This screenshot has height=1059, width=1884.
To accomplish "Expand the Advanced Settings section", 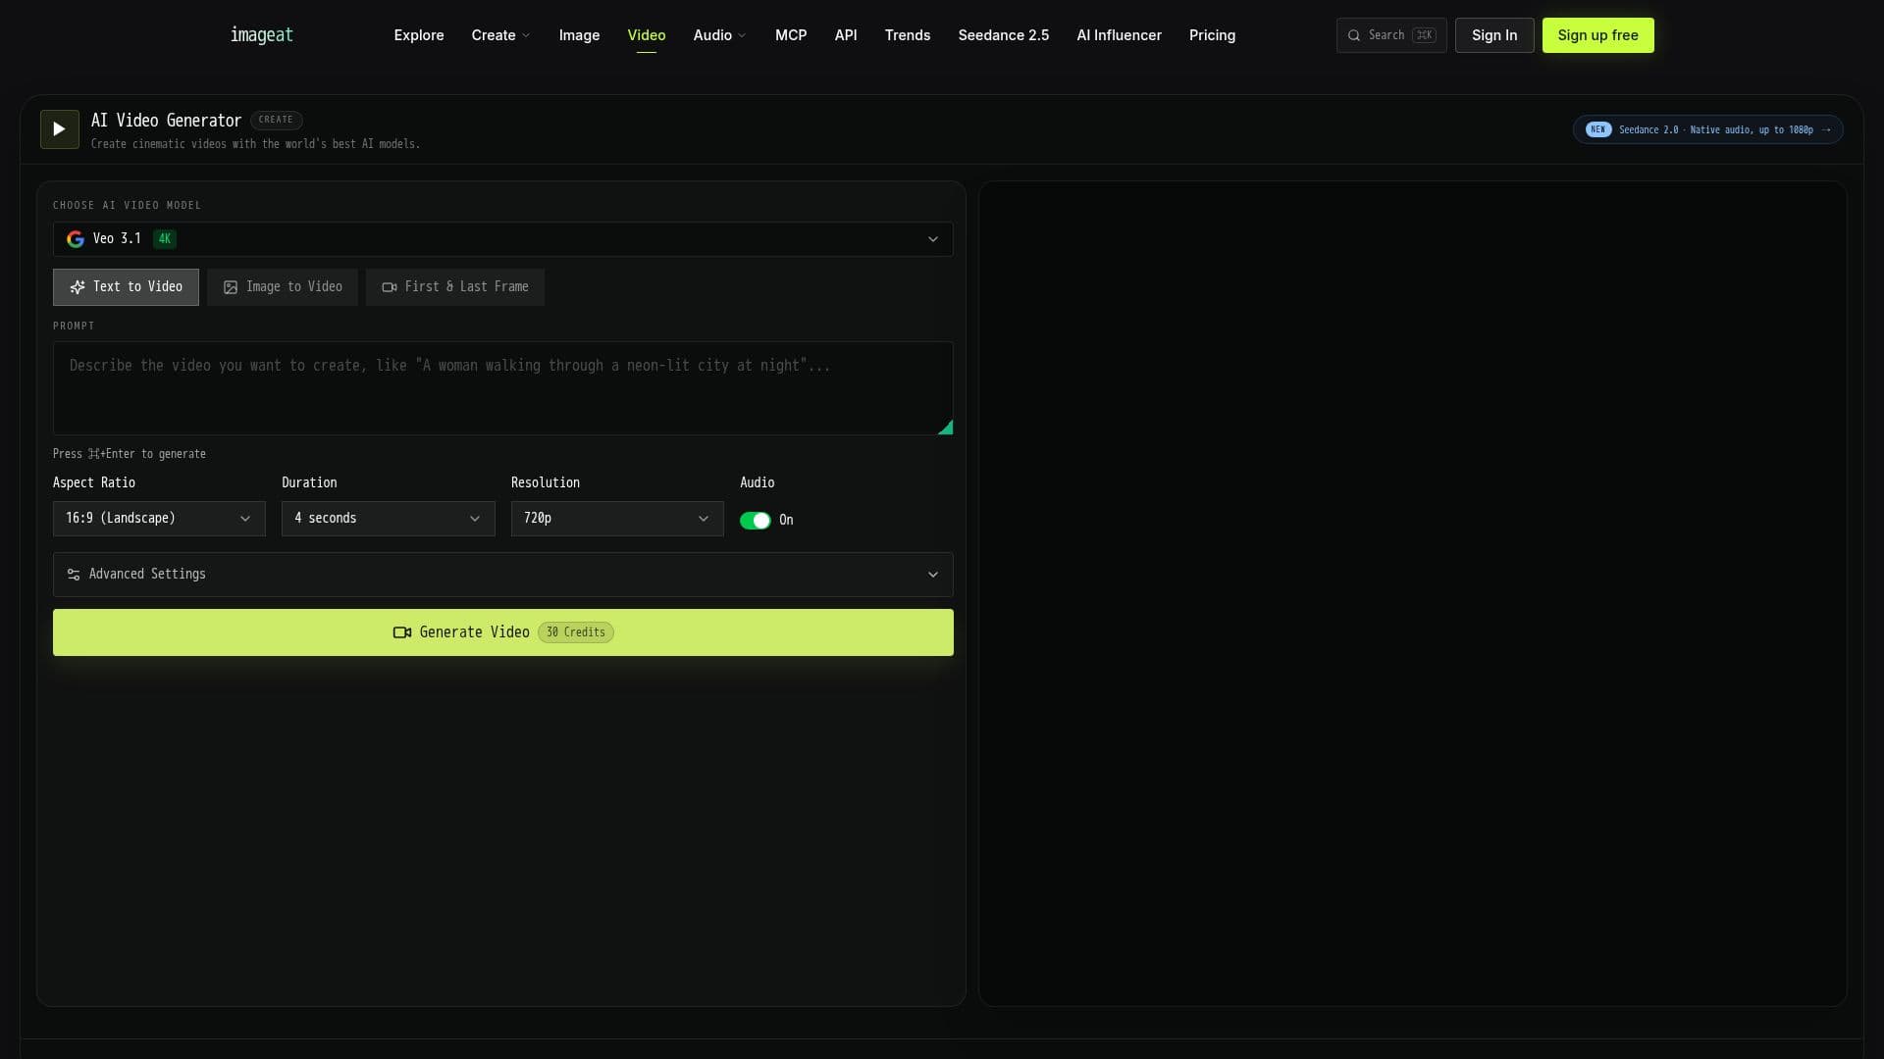I will point(502,575).
